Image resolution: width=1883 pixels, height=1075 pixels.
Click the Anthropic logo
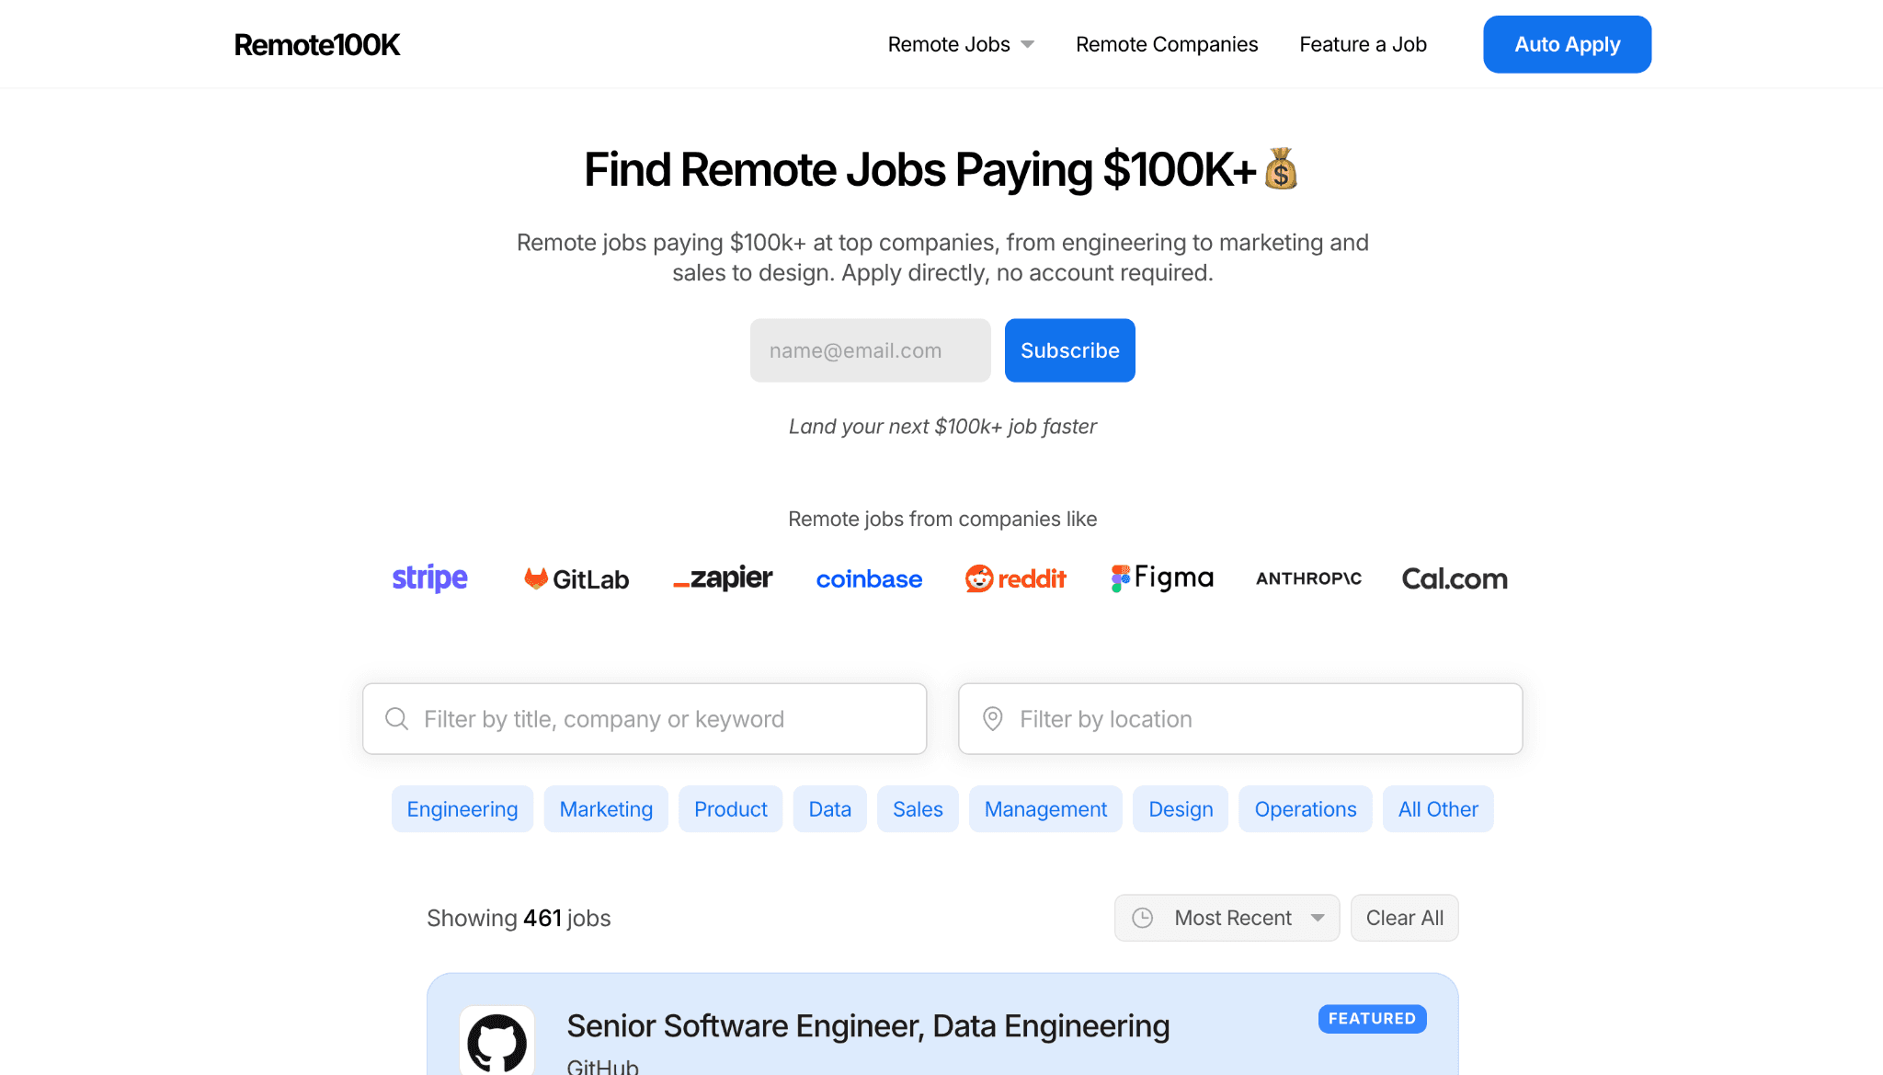coord(1307,578)
